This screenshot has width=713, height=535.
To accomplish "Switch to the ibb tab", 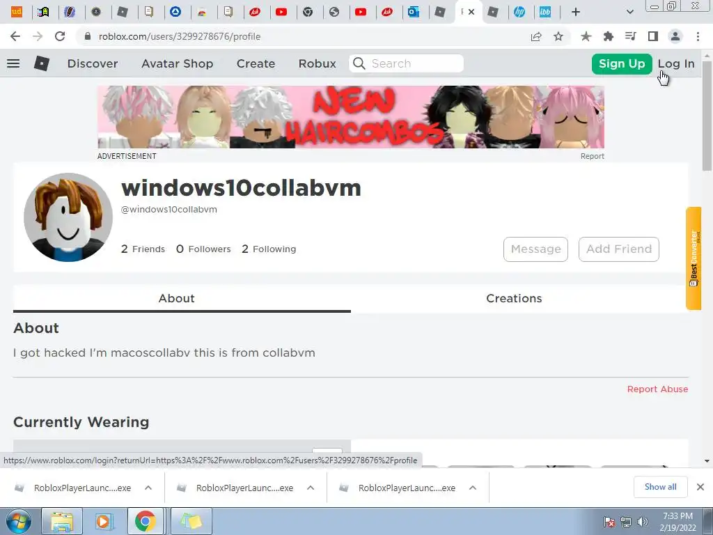I will click(544, 12).
